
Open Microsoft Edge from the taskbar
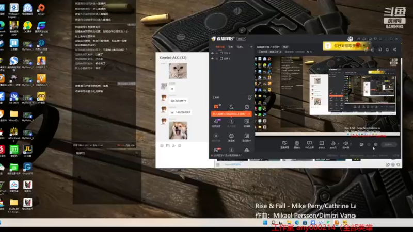coord(297,223)
